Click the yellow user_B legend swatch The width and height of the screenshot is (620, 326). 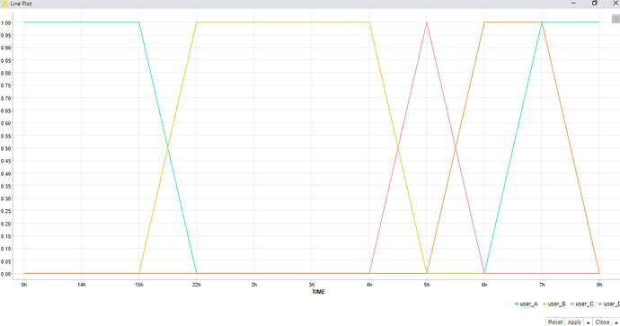(545, 304)
